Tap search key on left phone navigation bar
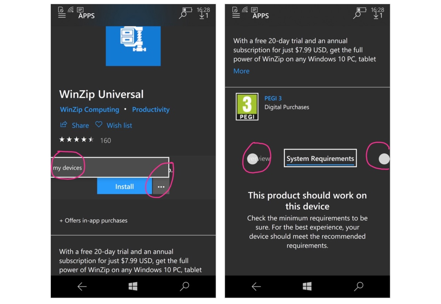This screenshot has height=304, width=441. (x=184, y=286)
